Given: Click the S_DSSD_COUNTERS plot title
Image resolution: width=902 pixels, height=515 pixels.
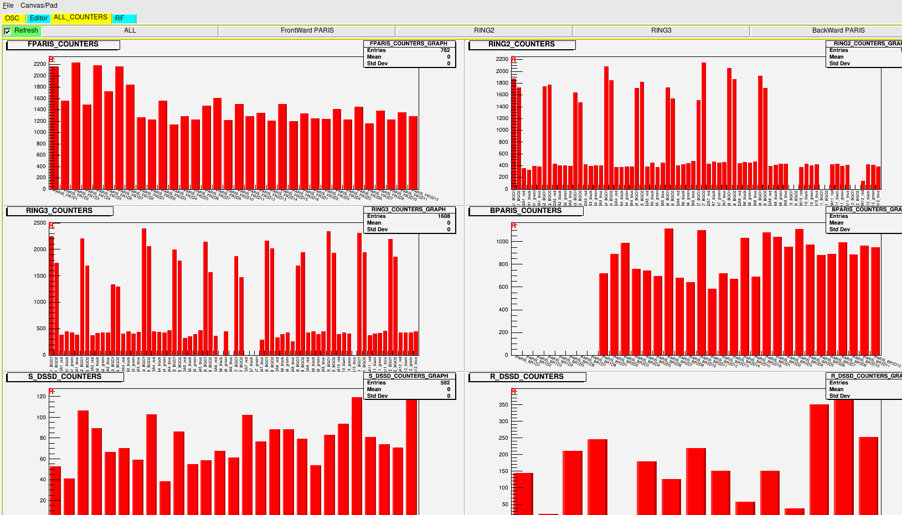Looking at the screenshot, I should click(65, 377).
